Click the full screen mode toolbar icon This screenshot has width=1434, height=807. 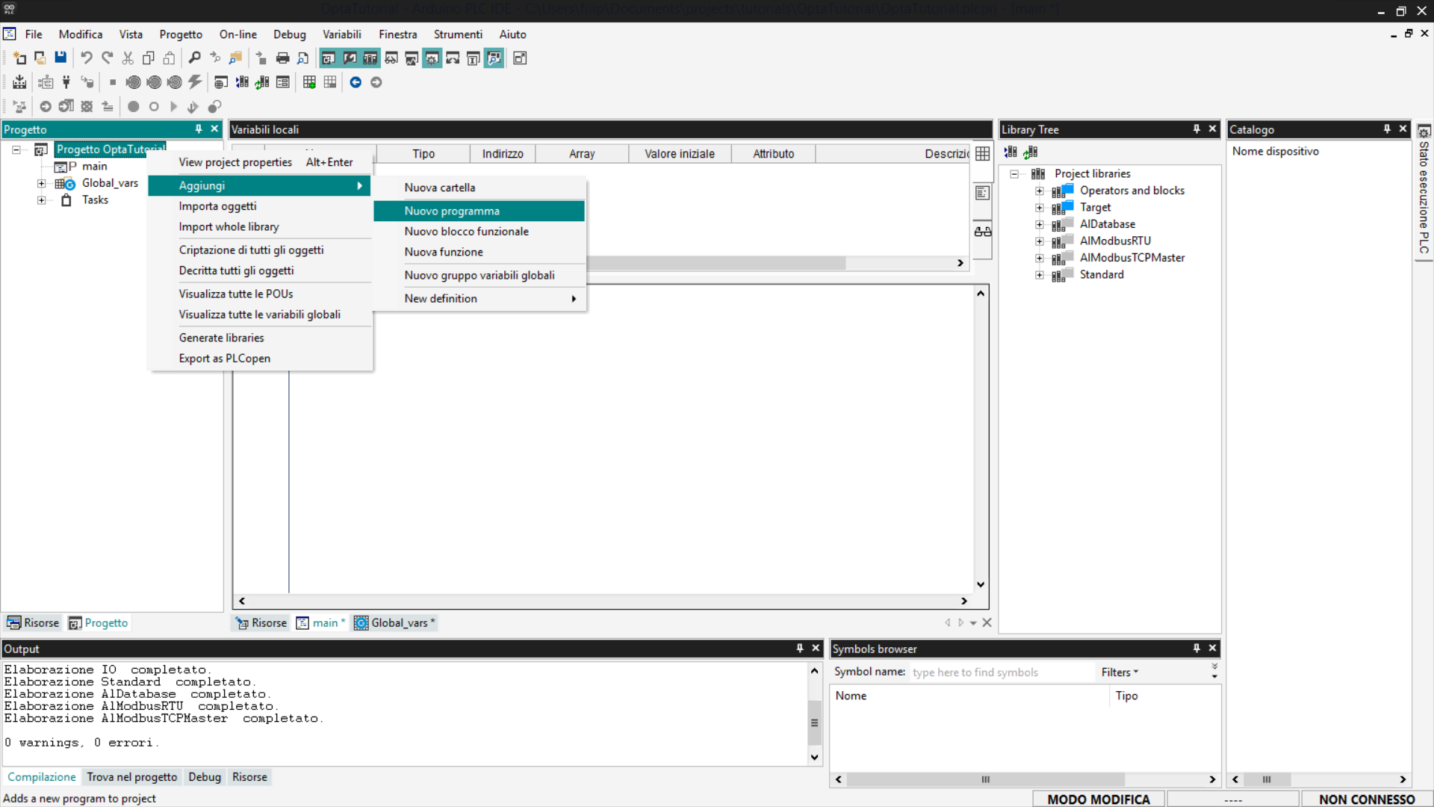[x=520, y=58]
